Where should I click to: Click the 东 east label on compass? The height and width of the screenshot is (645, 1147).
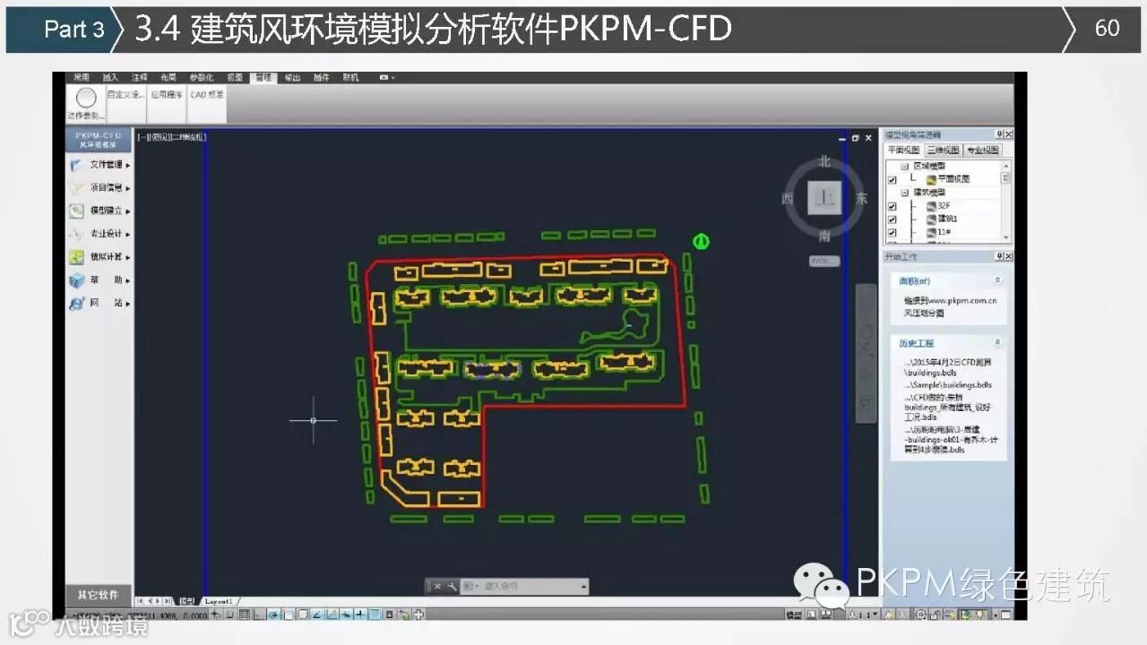pyautogui.click(x=861, y=199)
